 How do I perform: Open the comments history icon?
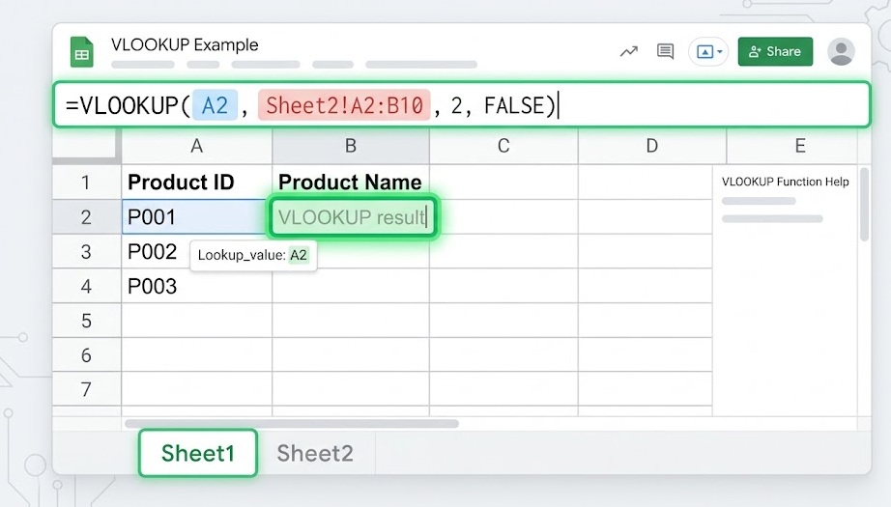pos(665,51)
